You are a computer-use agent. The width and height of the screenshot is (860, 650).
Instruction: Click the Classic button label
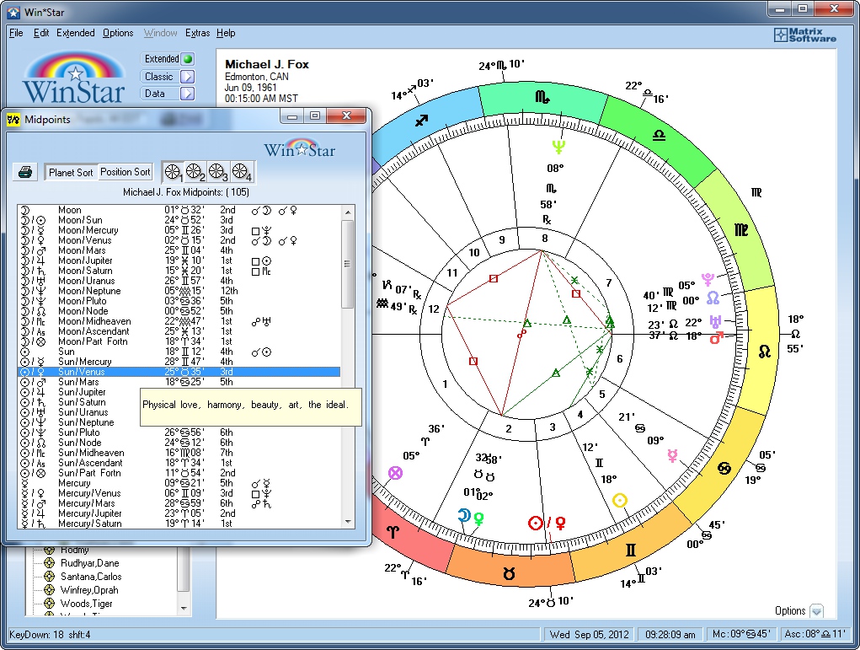point(159,77)
